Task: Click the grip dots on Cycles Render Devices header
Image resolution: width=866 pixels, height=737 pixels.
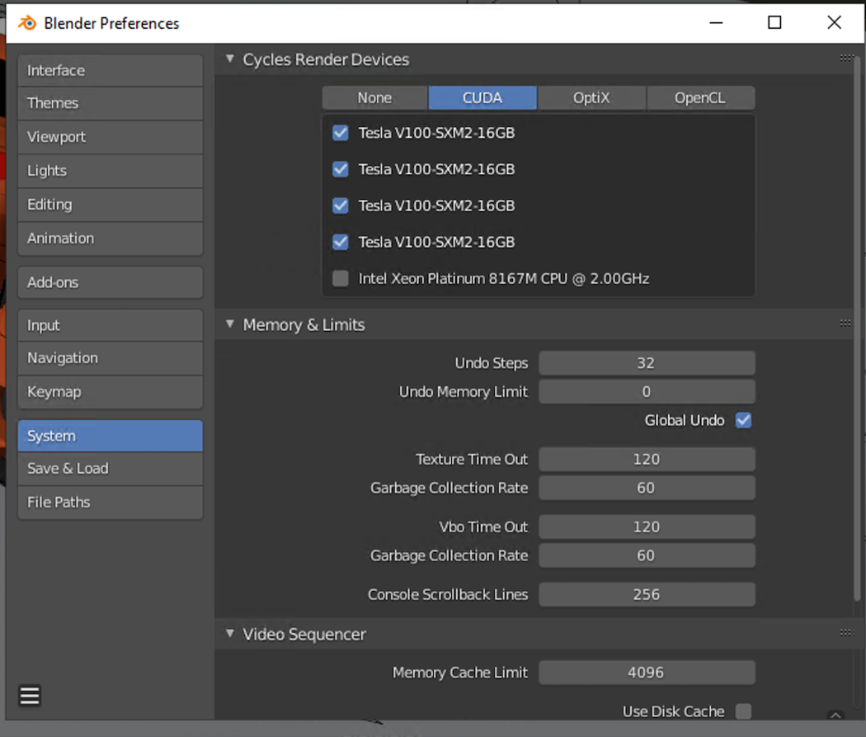Action: pos(846,58)
